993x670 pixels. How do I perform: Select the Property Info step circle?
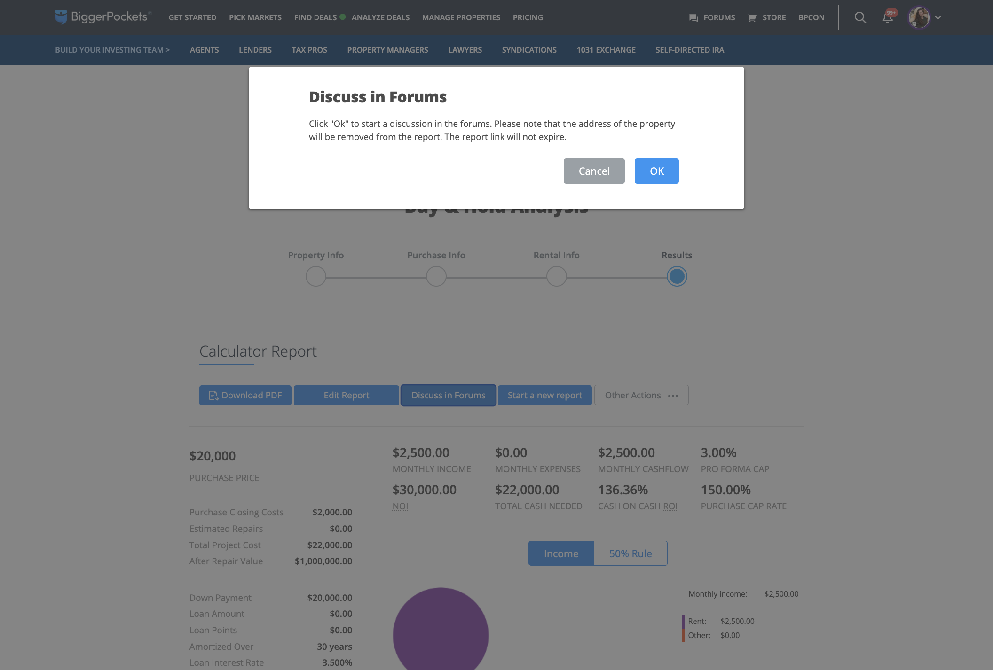click(316, 276)
